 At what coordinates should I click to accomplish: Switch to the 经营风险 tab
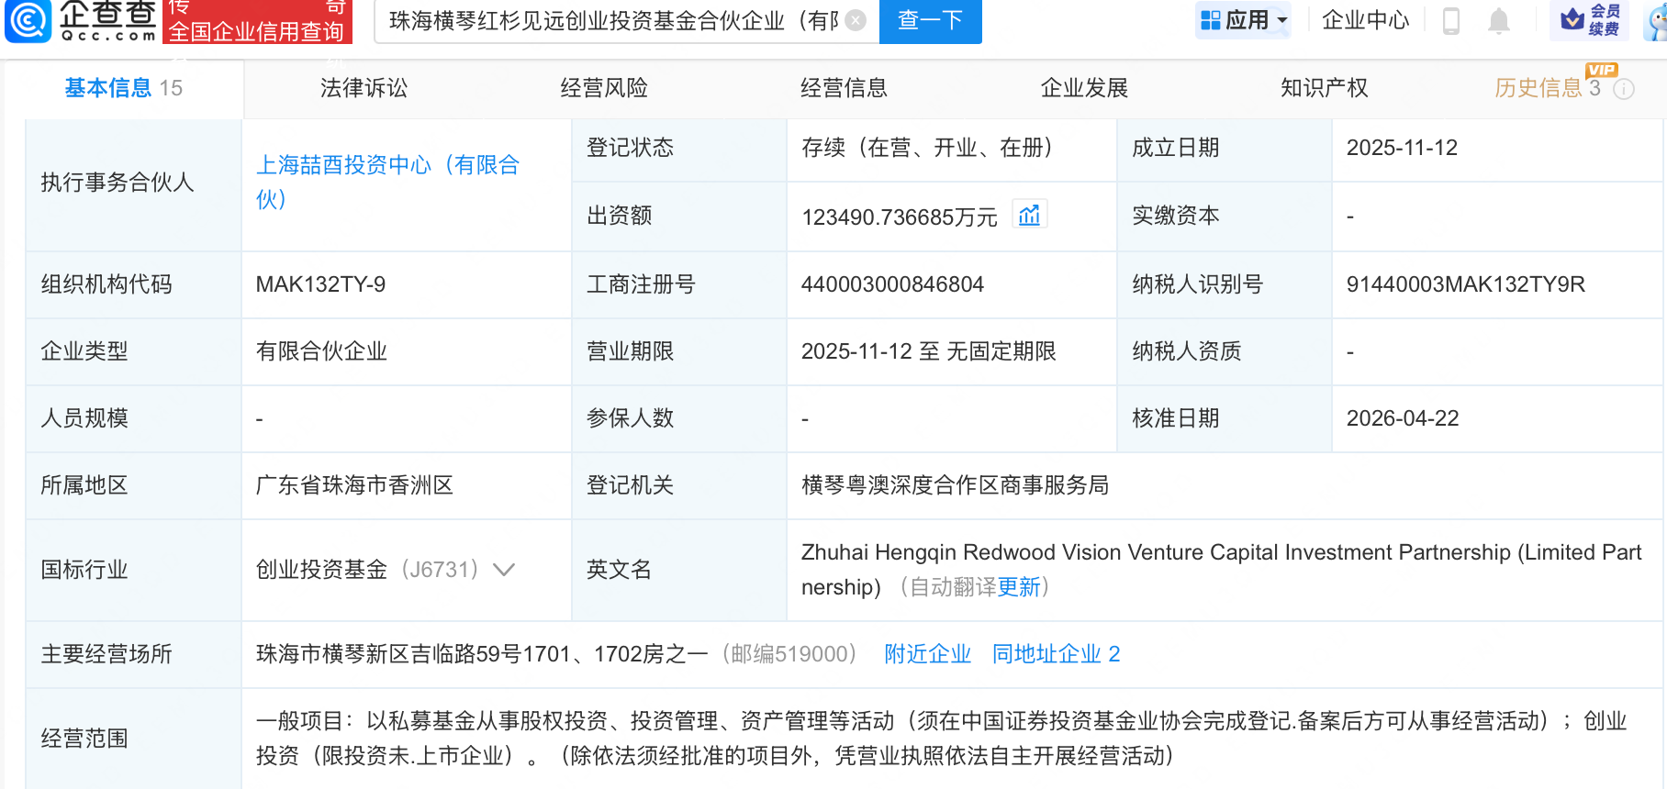(x=604, y=88)
